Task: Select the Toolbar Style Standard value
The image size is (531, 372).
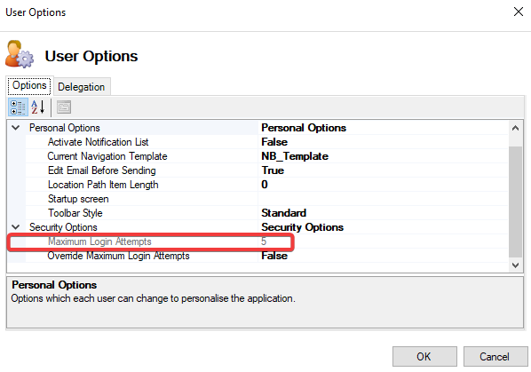Action: point(383,213)
